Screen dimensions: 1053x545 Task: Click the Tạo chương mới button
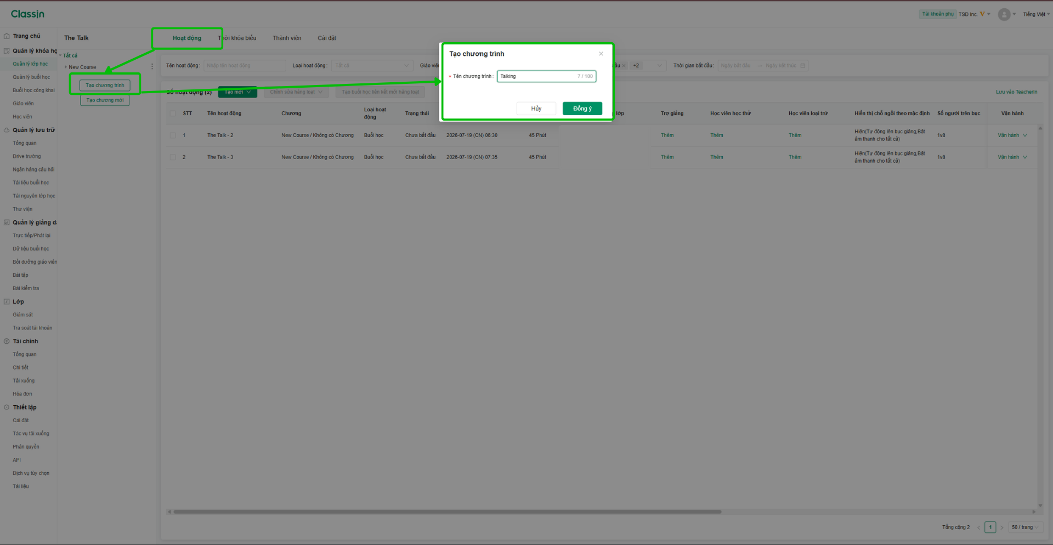click(105, 100)
